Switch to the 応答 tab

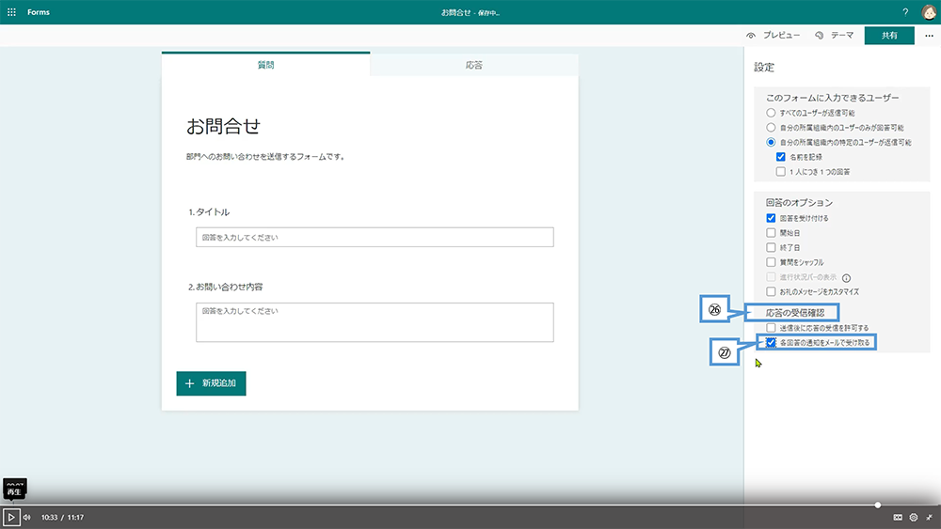coord(474,65)
